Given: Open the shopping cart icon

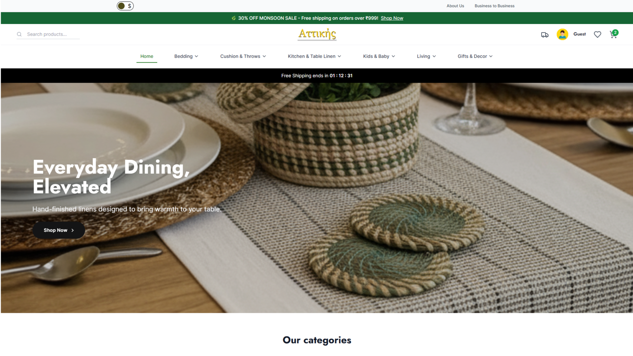Looking at the screenshot, I should pyautogui.click(x=614, y=34).
